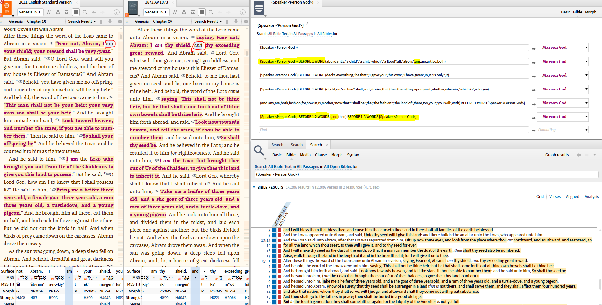
Task: Click Graph results button
Action: tap(557, 155)
